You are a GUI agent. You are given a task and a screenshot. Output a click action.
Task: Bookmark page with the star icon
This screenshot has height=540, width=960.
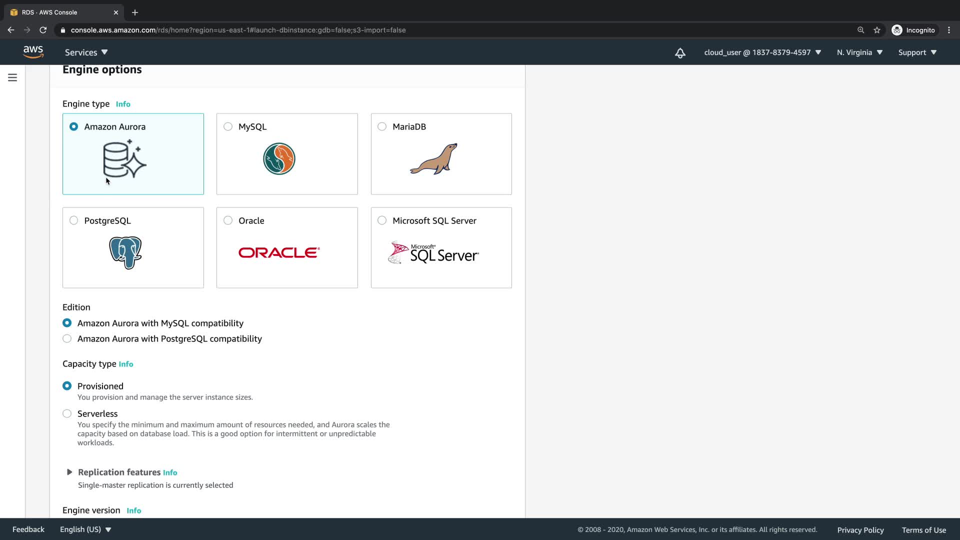click(877, 30)
